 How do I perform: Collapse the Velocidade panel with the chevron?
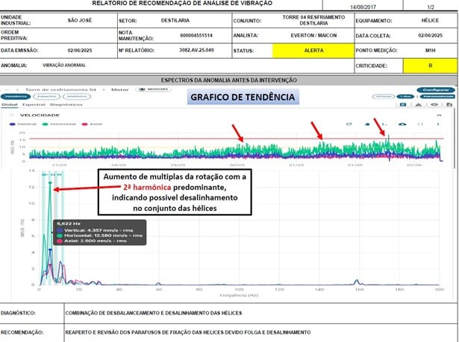(439, 115)
